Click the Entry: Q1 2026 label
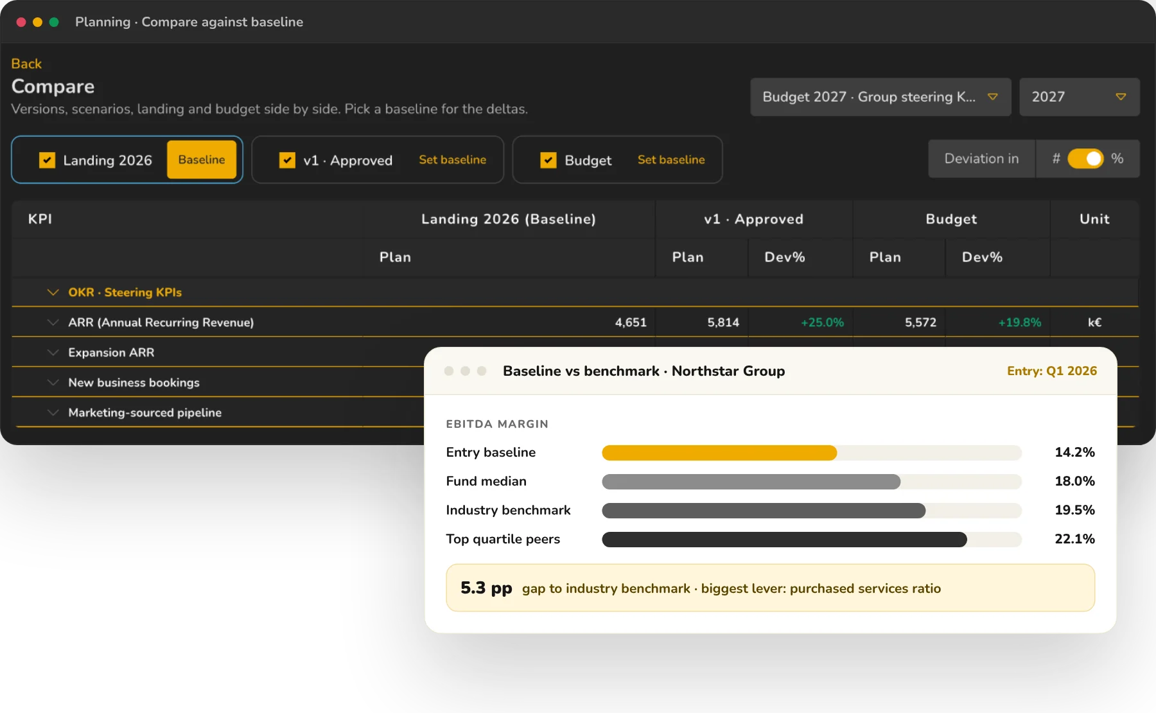 (1052, 371)
